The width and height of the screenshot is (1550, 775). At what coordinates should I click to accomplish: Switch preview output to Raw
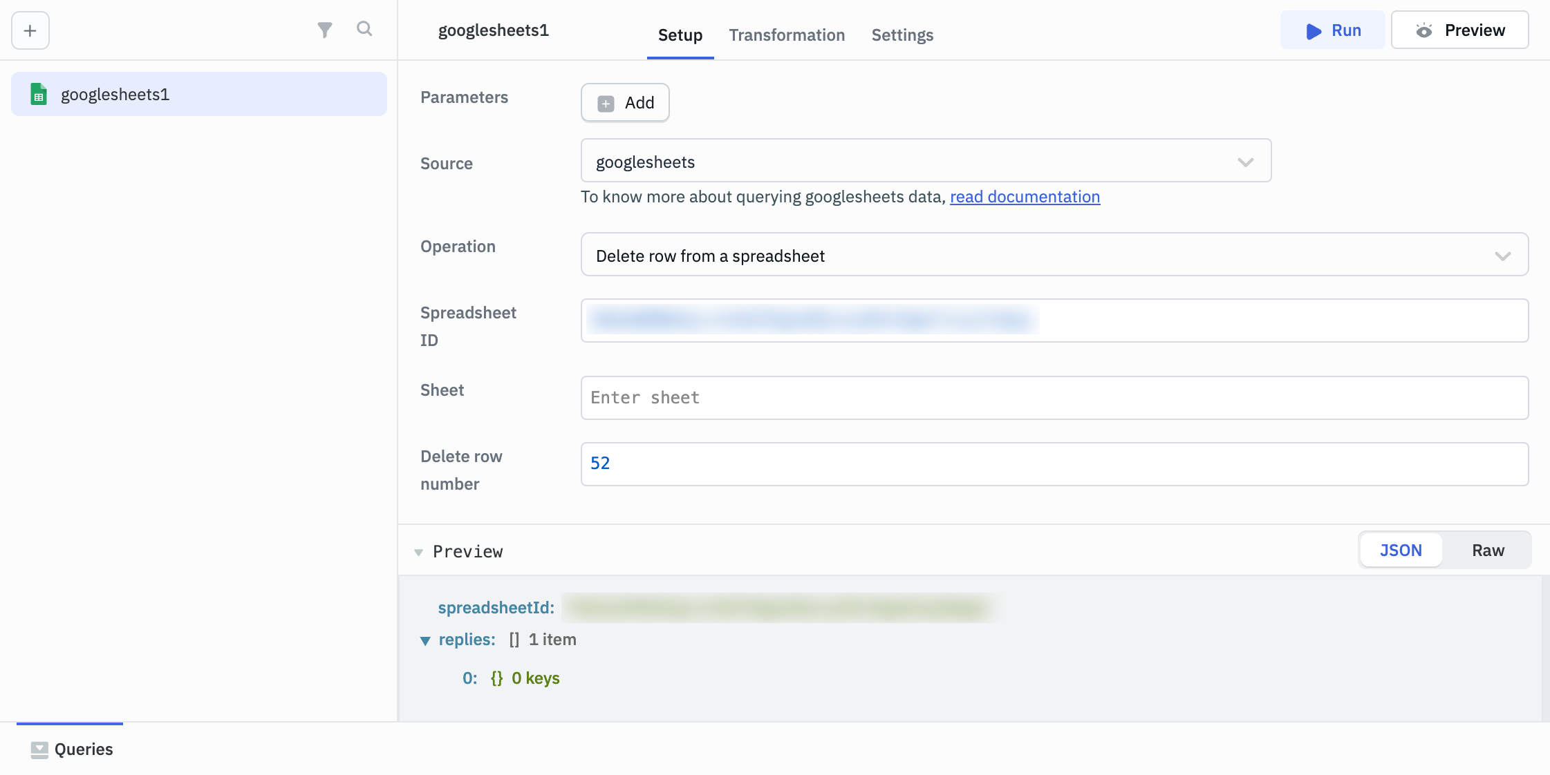coord(1488,551)
